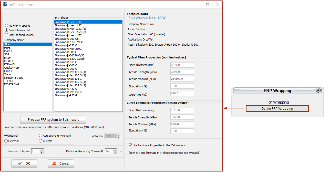Select the Custom exposure condition

pyautogui.click(x=41, y=141)
